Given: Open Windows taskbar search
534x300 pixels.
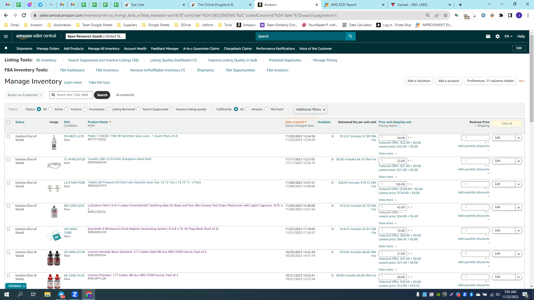Looking at the screenshot, I should click(20, 294).
